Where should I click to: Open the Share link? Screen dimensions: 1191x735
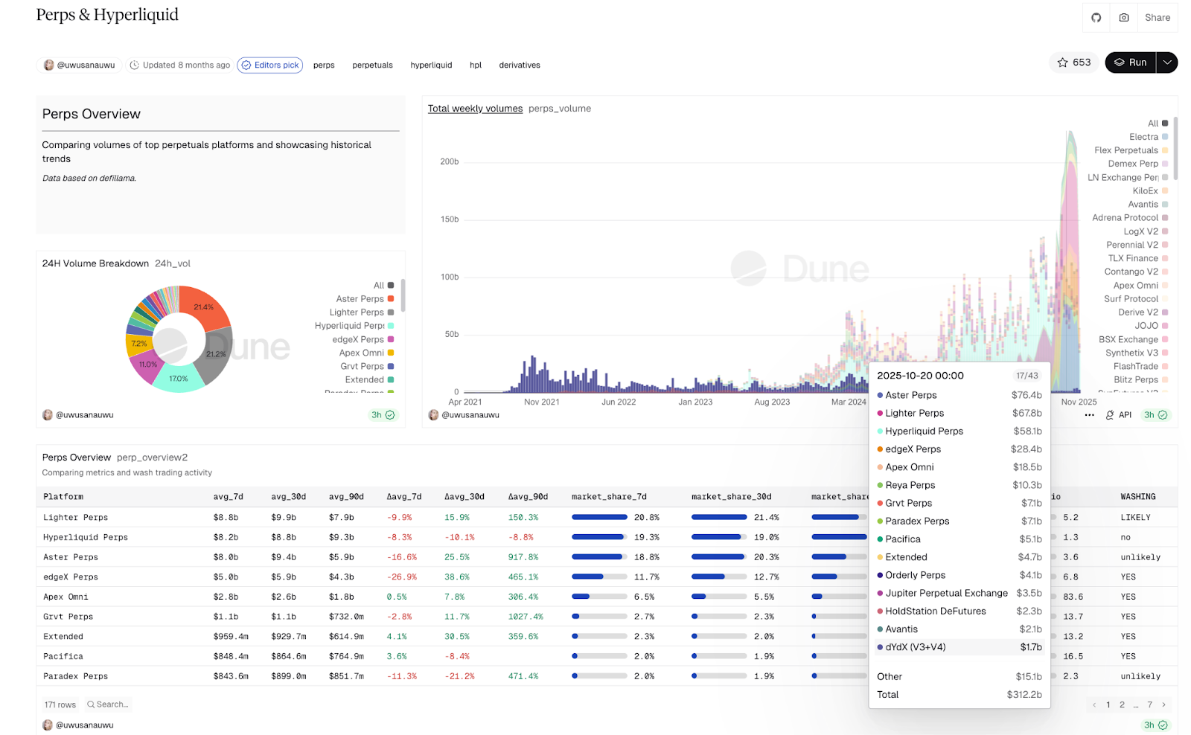(1157, 17)
